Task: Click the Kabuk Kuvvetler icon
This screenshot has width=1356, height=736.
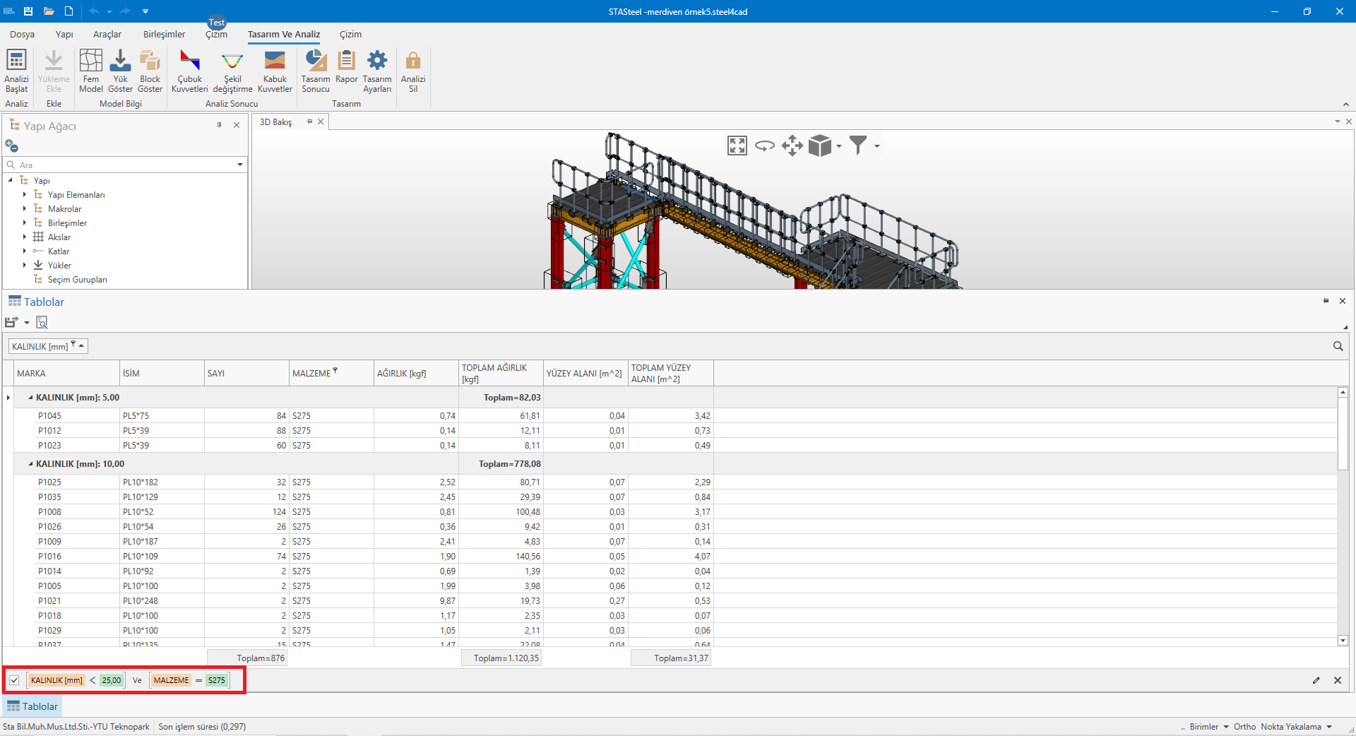Action: pyautogui.click(x=275, y=70)
